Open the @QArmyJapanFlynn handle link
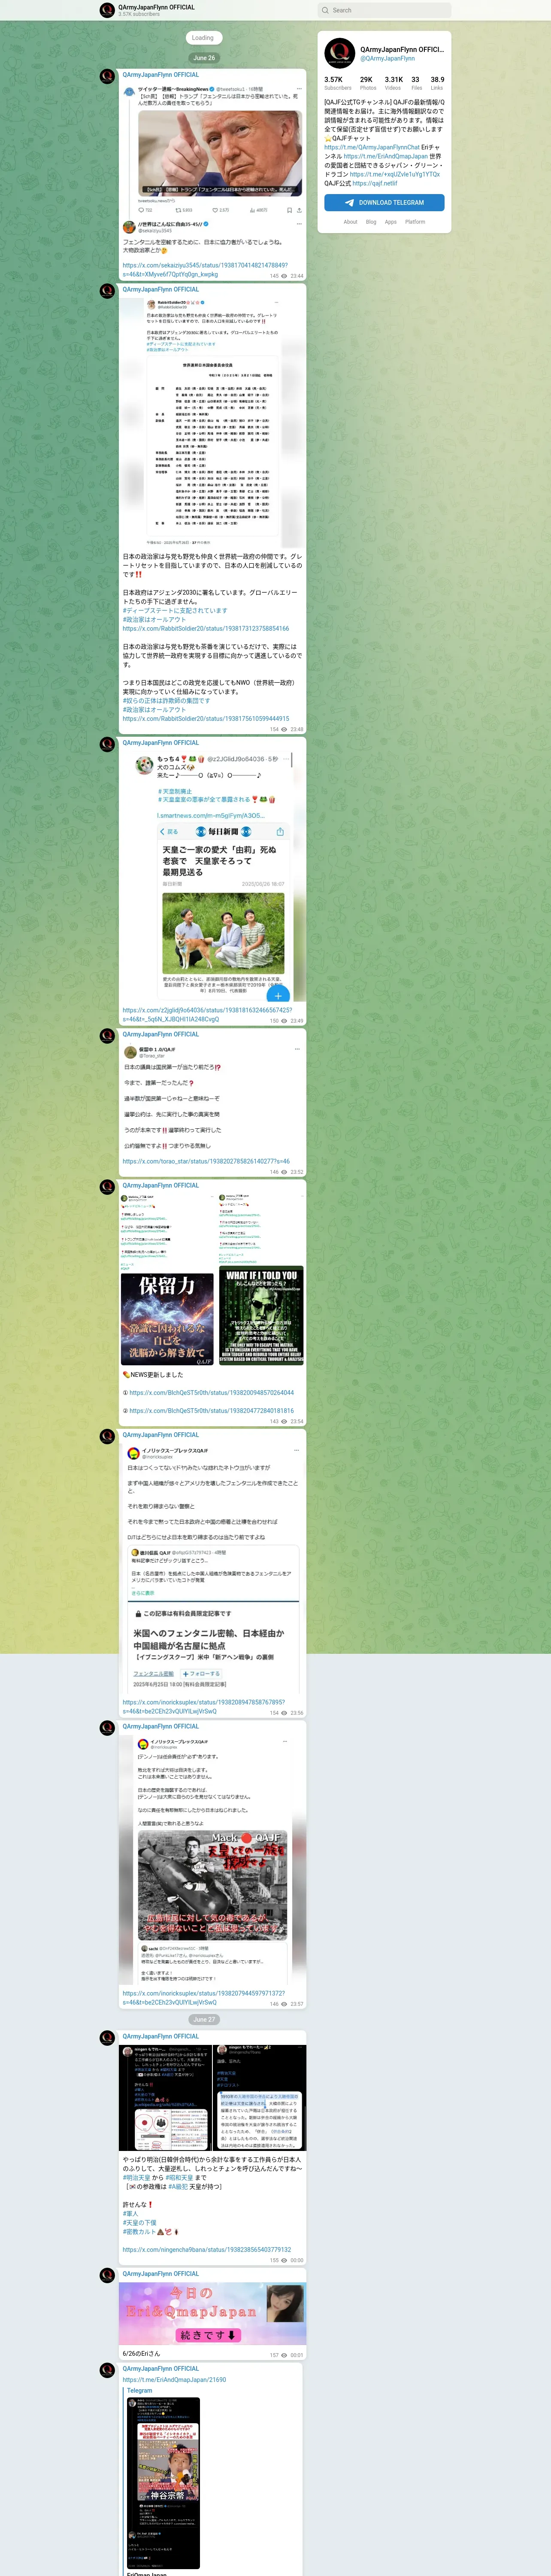The height and width of the screenshot is (2576, 551). (387, 59)
